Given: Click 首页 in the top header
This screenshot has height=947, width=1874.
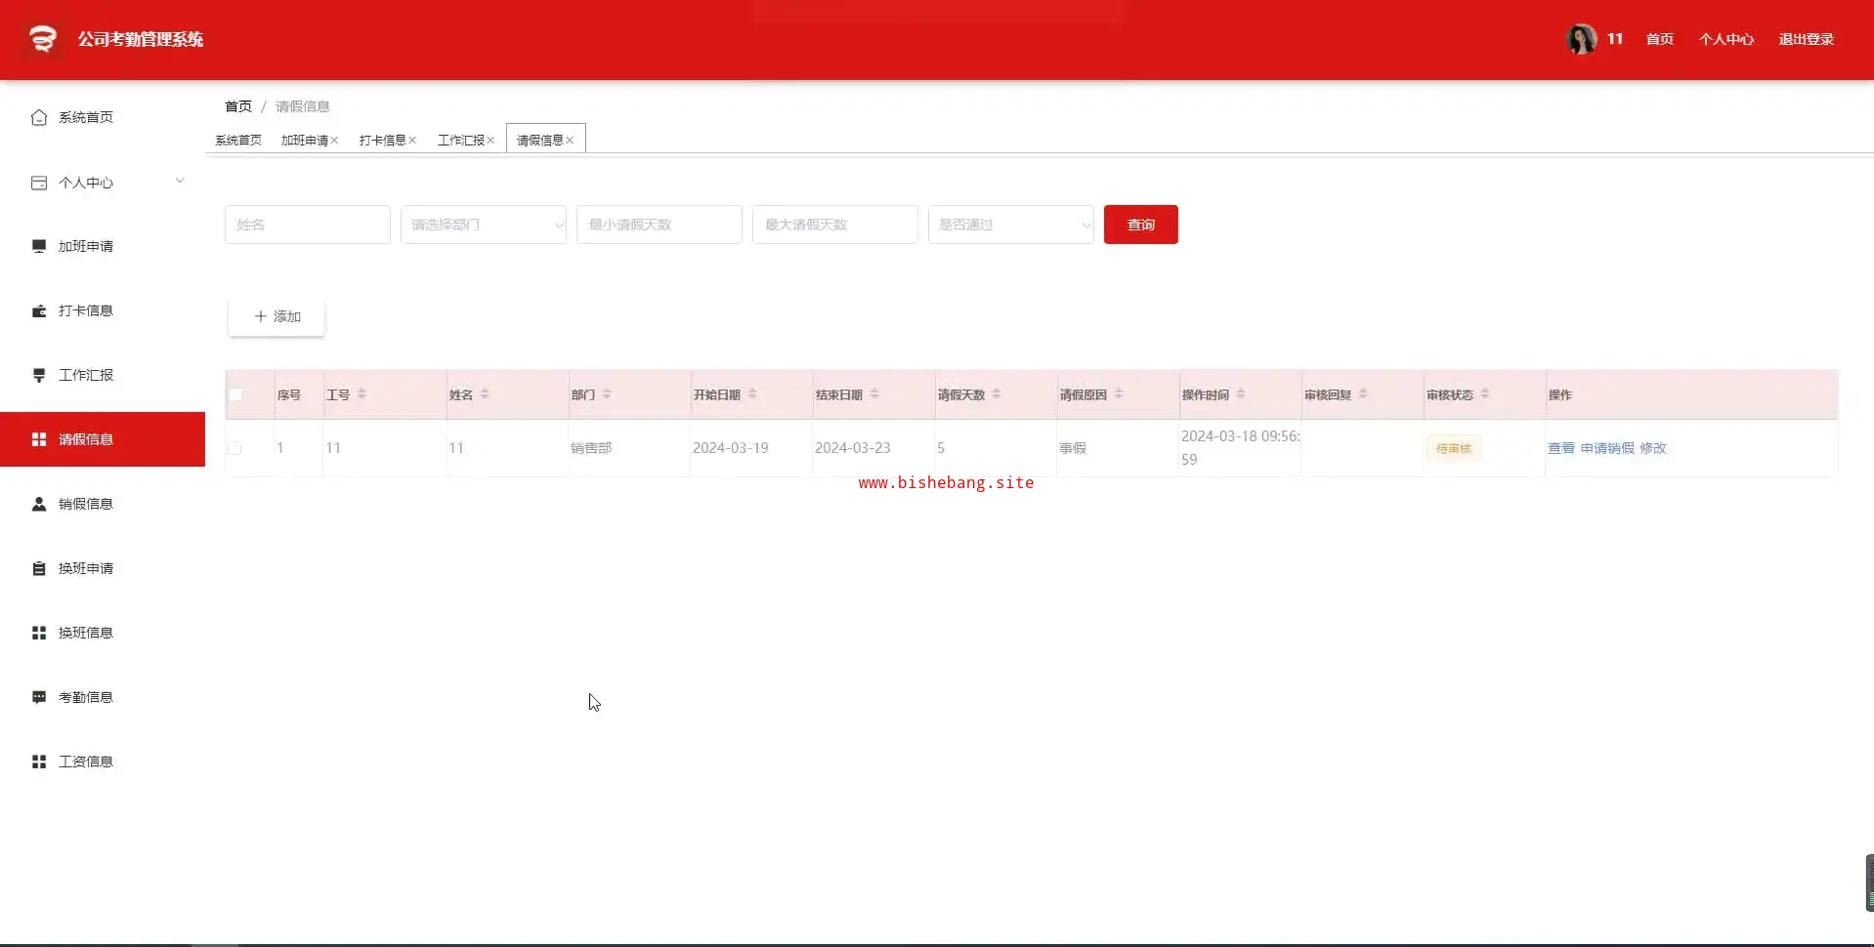Looking at the screenshot, I should point(1660,39).
